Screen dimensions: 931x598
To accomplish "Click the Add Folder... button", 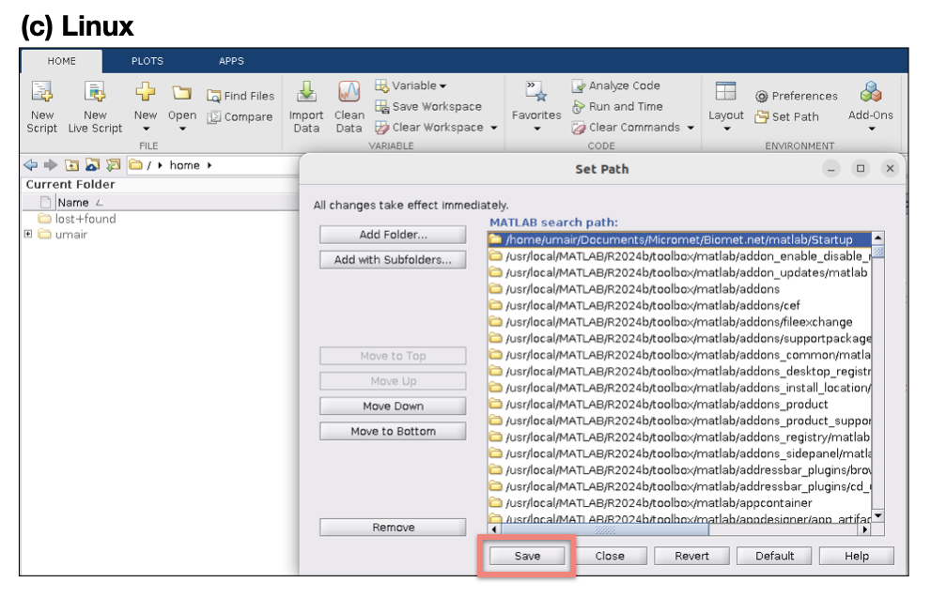I will tap(393, 235).
